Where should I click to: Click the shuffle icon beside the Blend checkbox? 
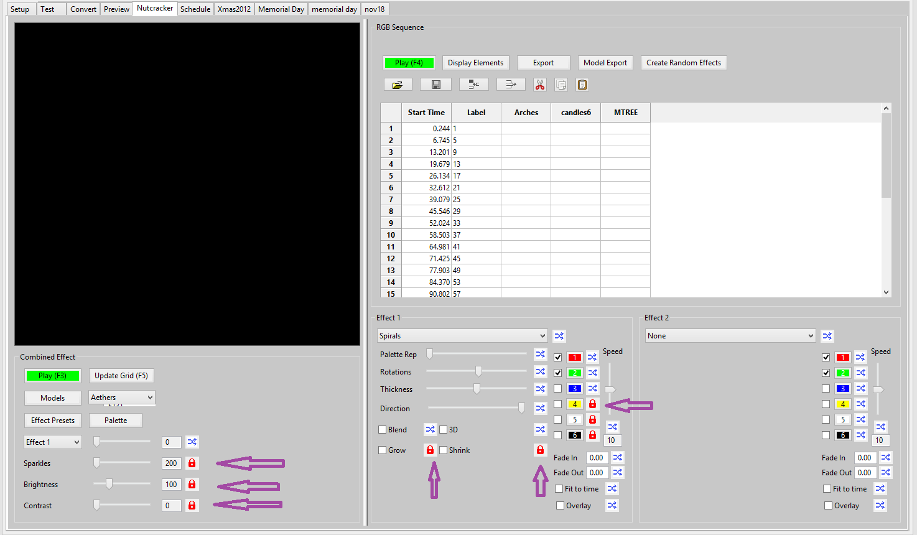pos(431,429)
